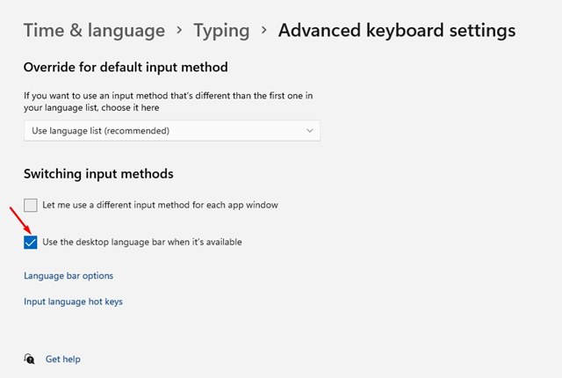562x378 pixels.
Task: Open Language bar options link
Action: click(68, 276)
